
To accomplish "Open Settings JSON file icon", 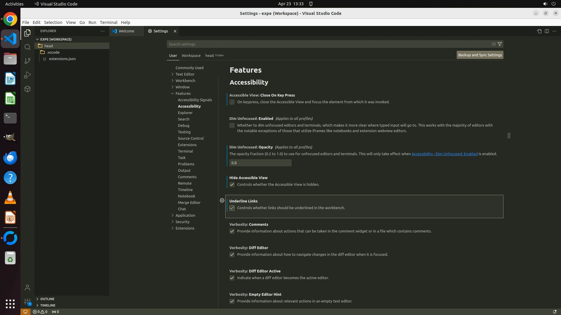I will click(539, 31).
